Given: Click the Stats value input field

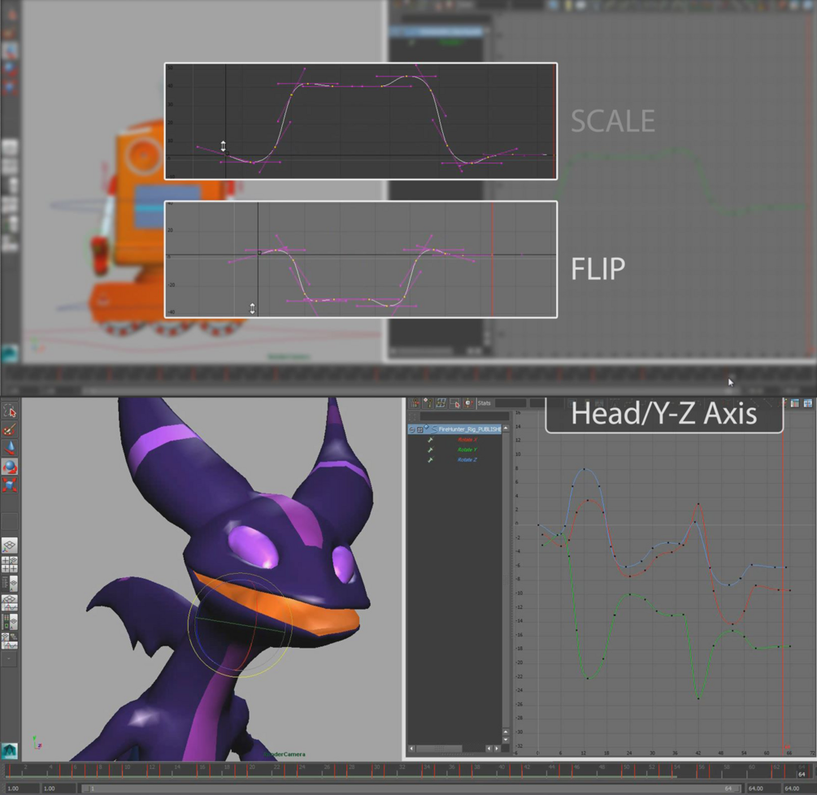Looking at the screenshot, I should point(537,403).
